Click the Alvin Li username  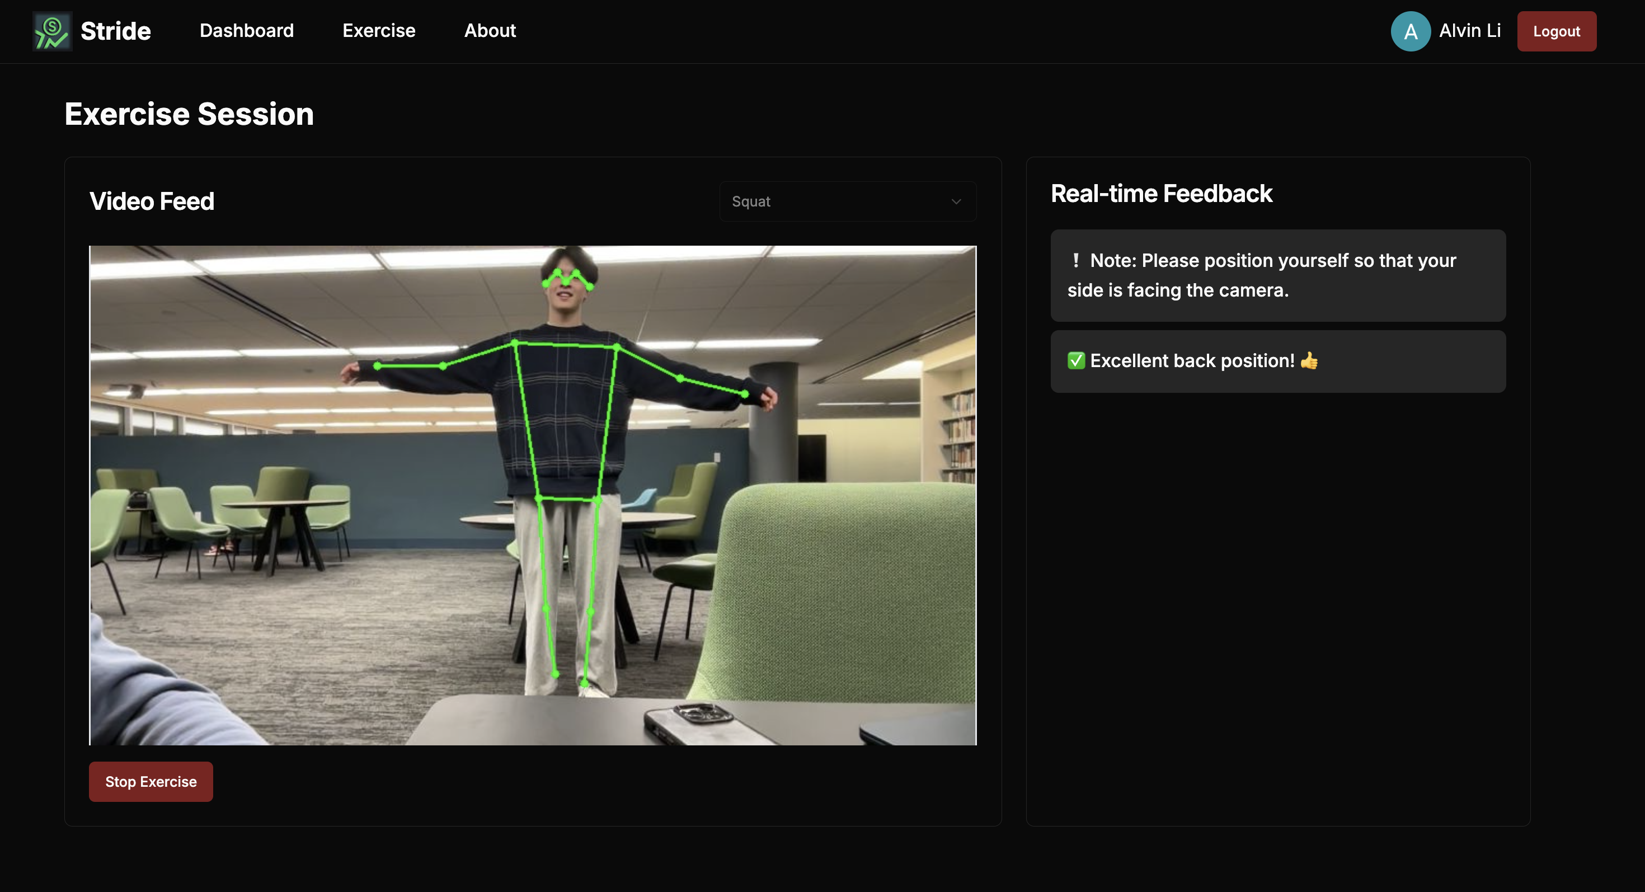pos(1469,31)
